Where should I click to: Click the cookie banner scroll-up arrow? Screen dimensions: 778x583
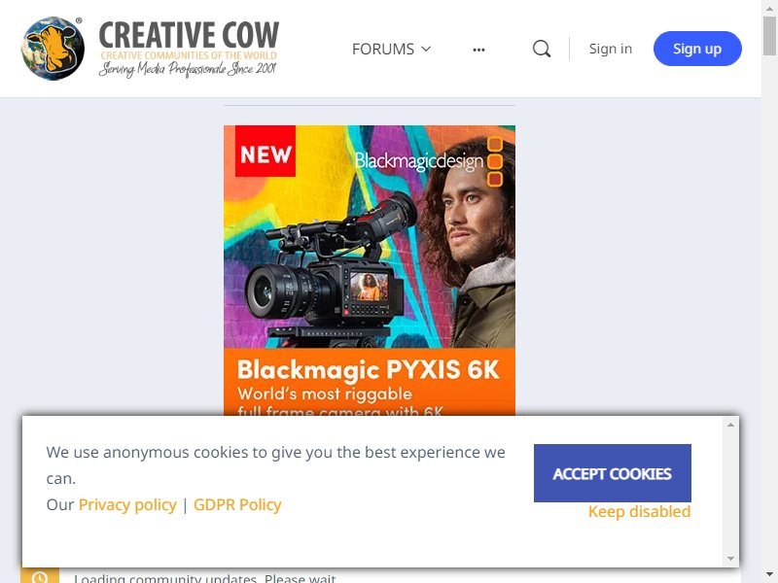(730, 425)
